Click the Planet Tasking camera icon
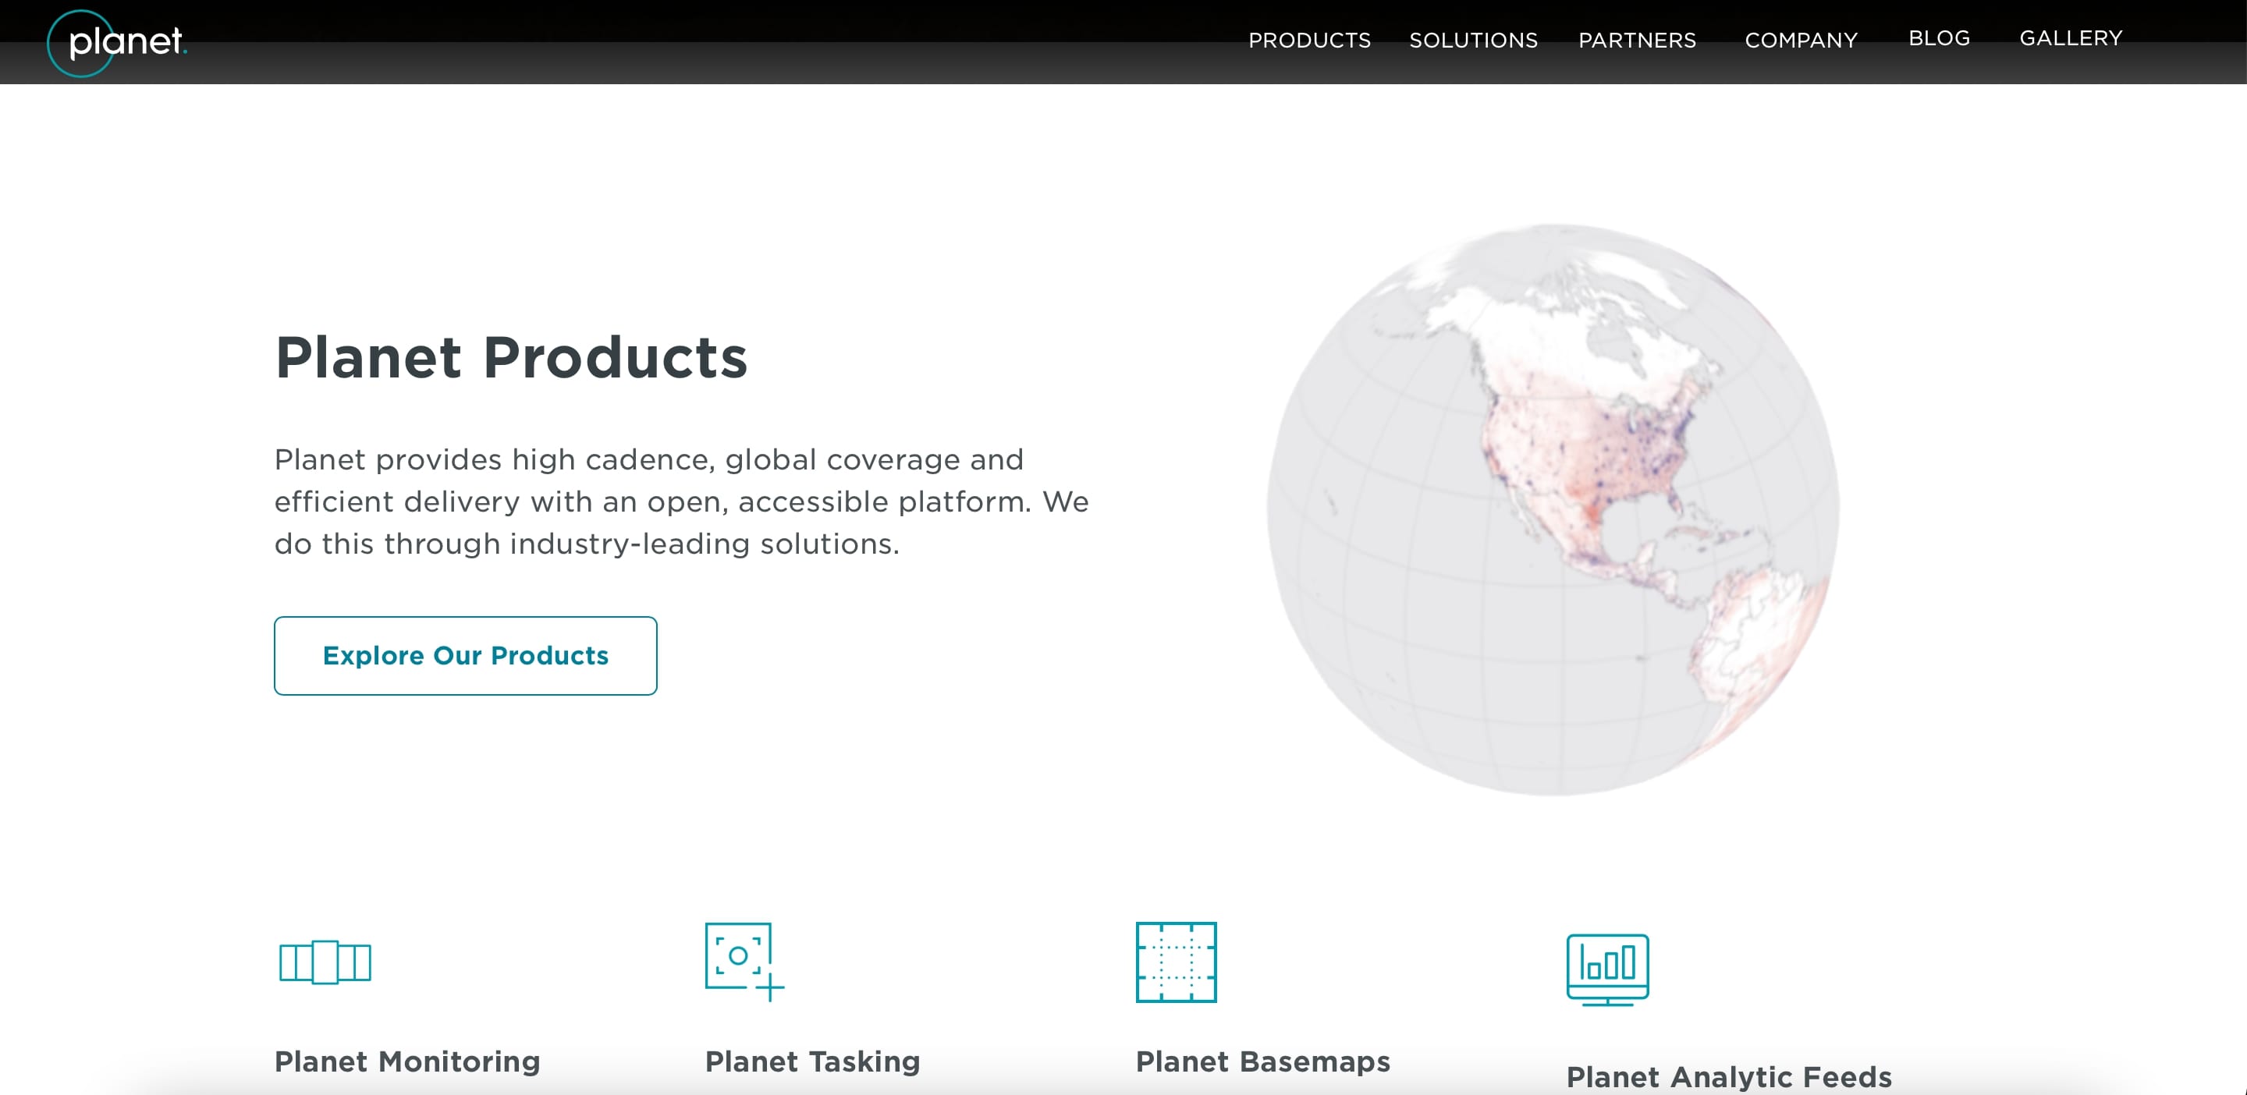The height and width of the screenshot is (1095, 2247). click(744, 962)
